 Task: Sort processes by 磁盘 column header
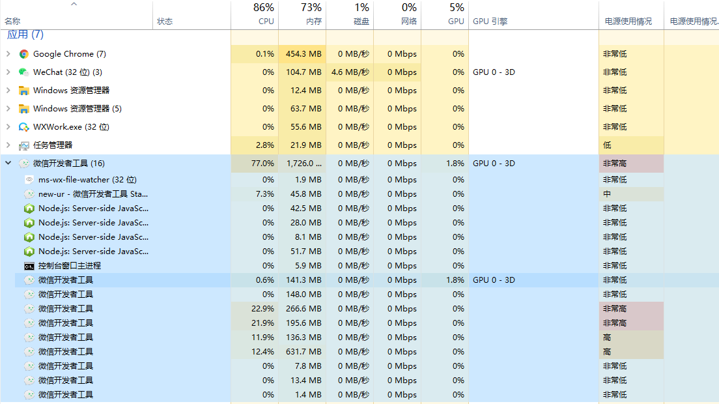click(x=350, y=15)
